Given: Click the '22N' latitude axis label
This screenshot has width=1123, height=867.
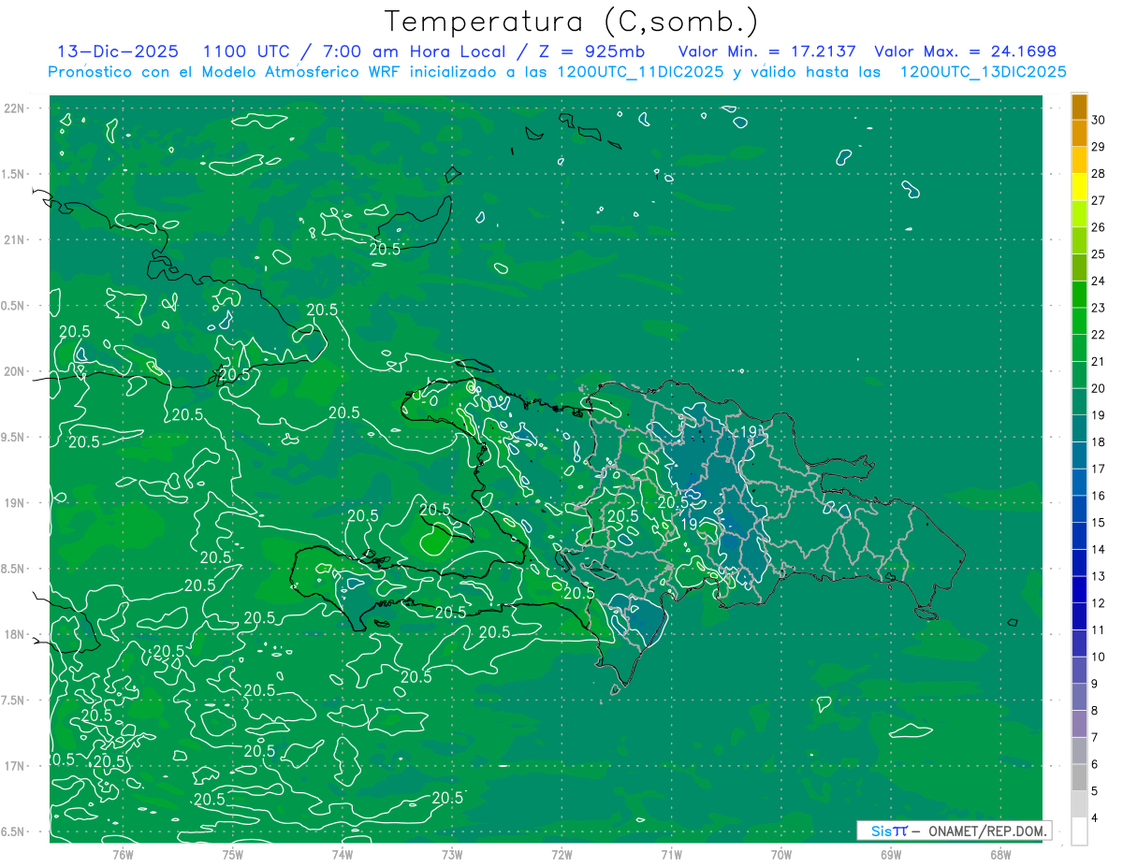Looking at the screenshot, I should (13, 108).
